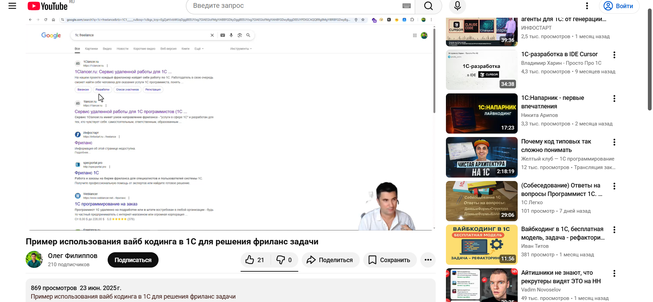Open channel ИНФОСТАРТ
The height and width of the screenshot is (302, 653).
tap(536, 28)
